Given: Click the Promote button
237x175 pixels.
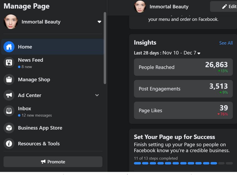Looking at the screenshot, I should click(53, 162).
